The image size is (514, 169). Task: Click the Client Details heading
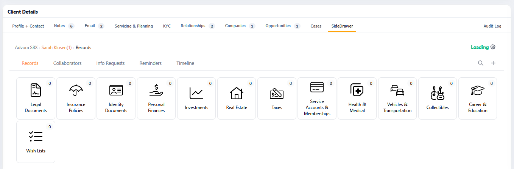pyautogui.click(x=23, y=12)
